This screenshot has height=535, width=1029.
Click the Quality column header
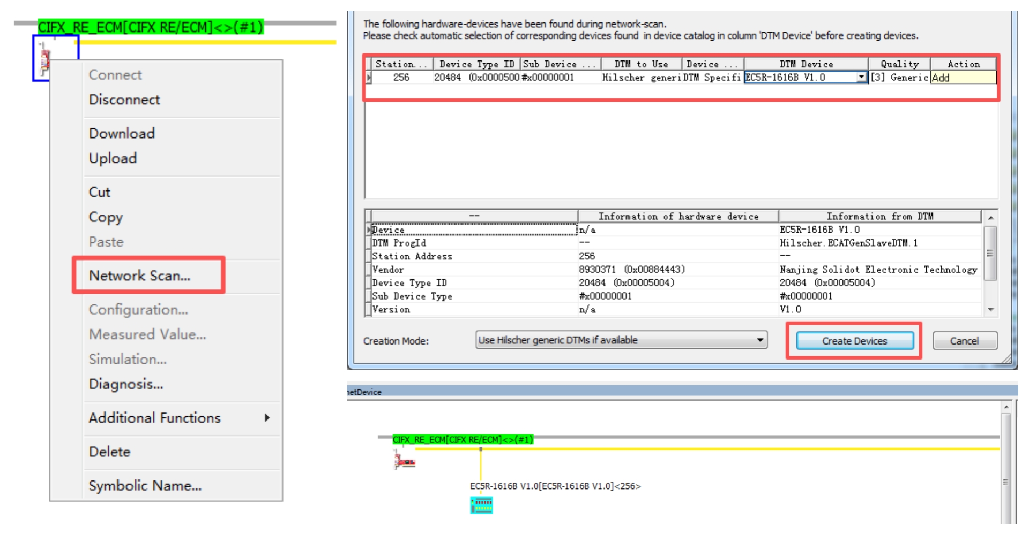pyautogui.click(x=899, y=64)
